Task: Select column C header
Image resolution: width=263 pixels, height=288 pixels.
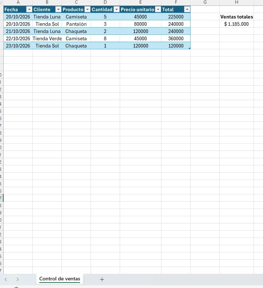Action: pyautogui.click(x=76, y=2)
